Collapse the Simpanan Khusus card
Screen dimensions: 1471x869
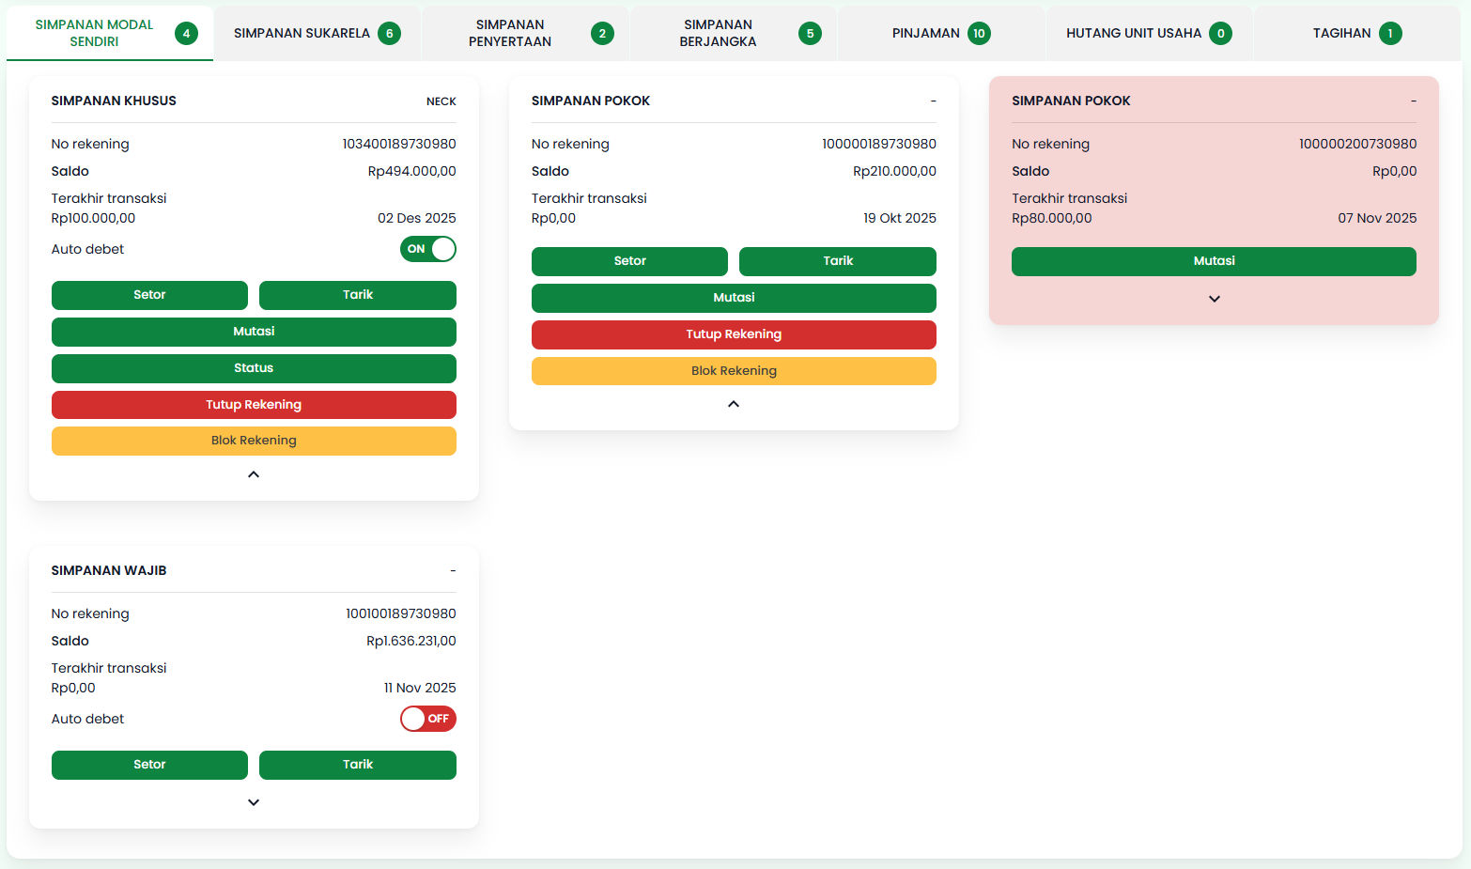pyautogui.click(x=254, y=474)
